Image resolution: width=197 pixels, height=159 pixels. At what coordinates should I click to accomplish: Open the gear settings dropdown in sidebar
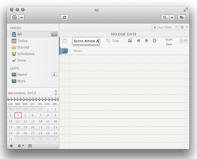pyautogui.click(x=21, y=146)
